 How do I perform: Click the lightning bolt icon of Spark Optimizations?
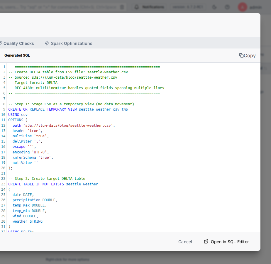pyautogui.click(x=47, y=43)
